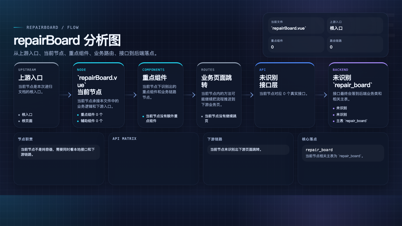This screenshot has height=226, width=402.
Task: Click arrow between UPSTREAM and NODE cards
Action: [x=66, y=95]
